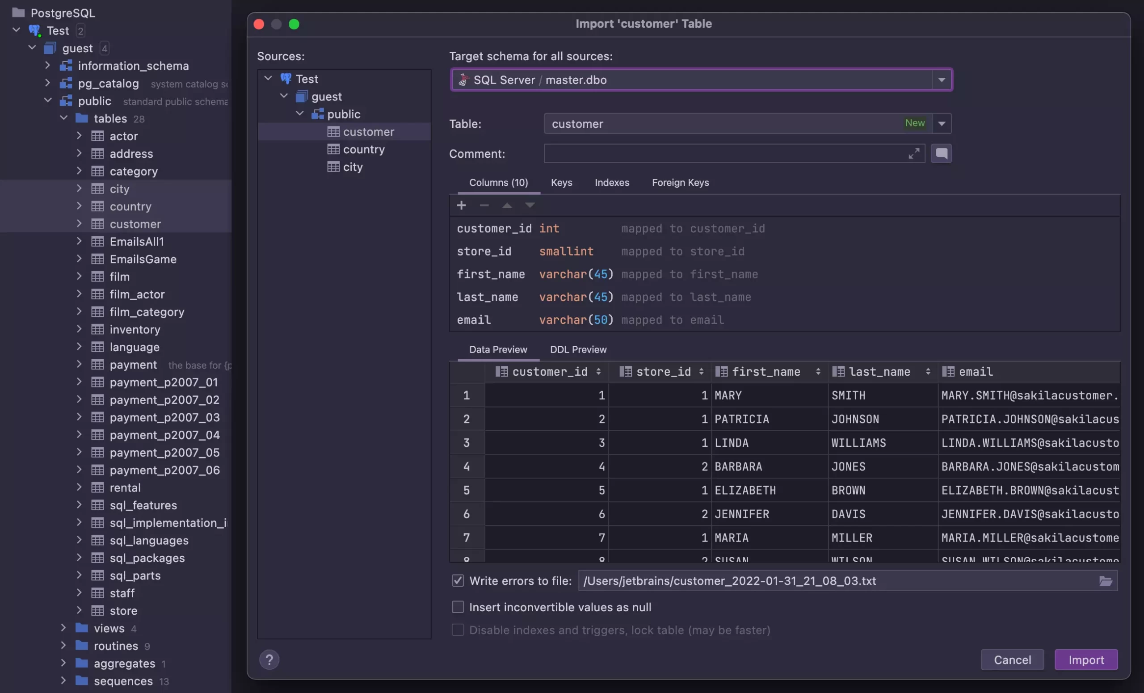Click the add column plus icon
This screenshot has width=1144, height=693.
[462, 205]
